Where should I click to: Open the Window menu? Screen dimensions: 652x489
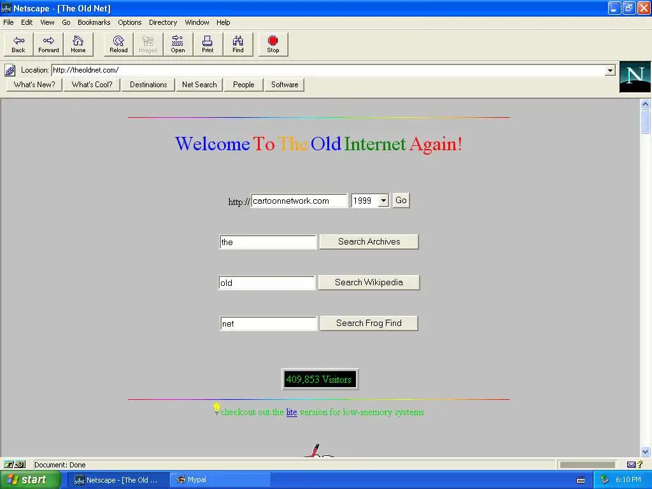197,22
